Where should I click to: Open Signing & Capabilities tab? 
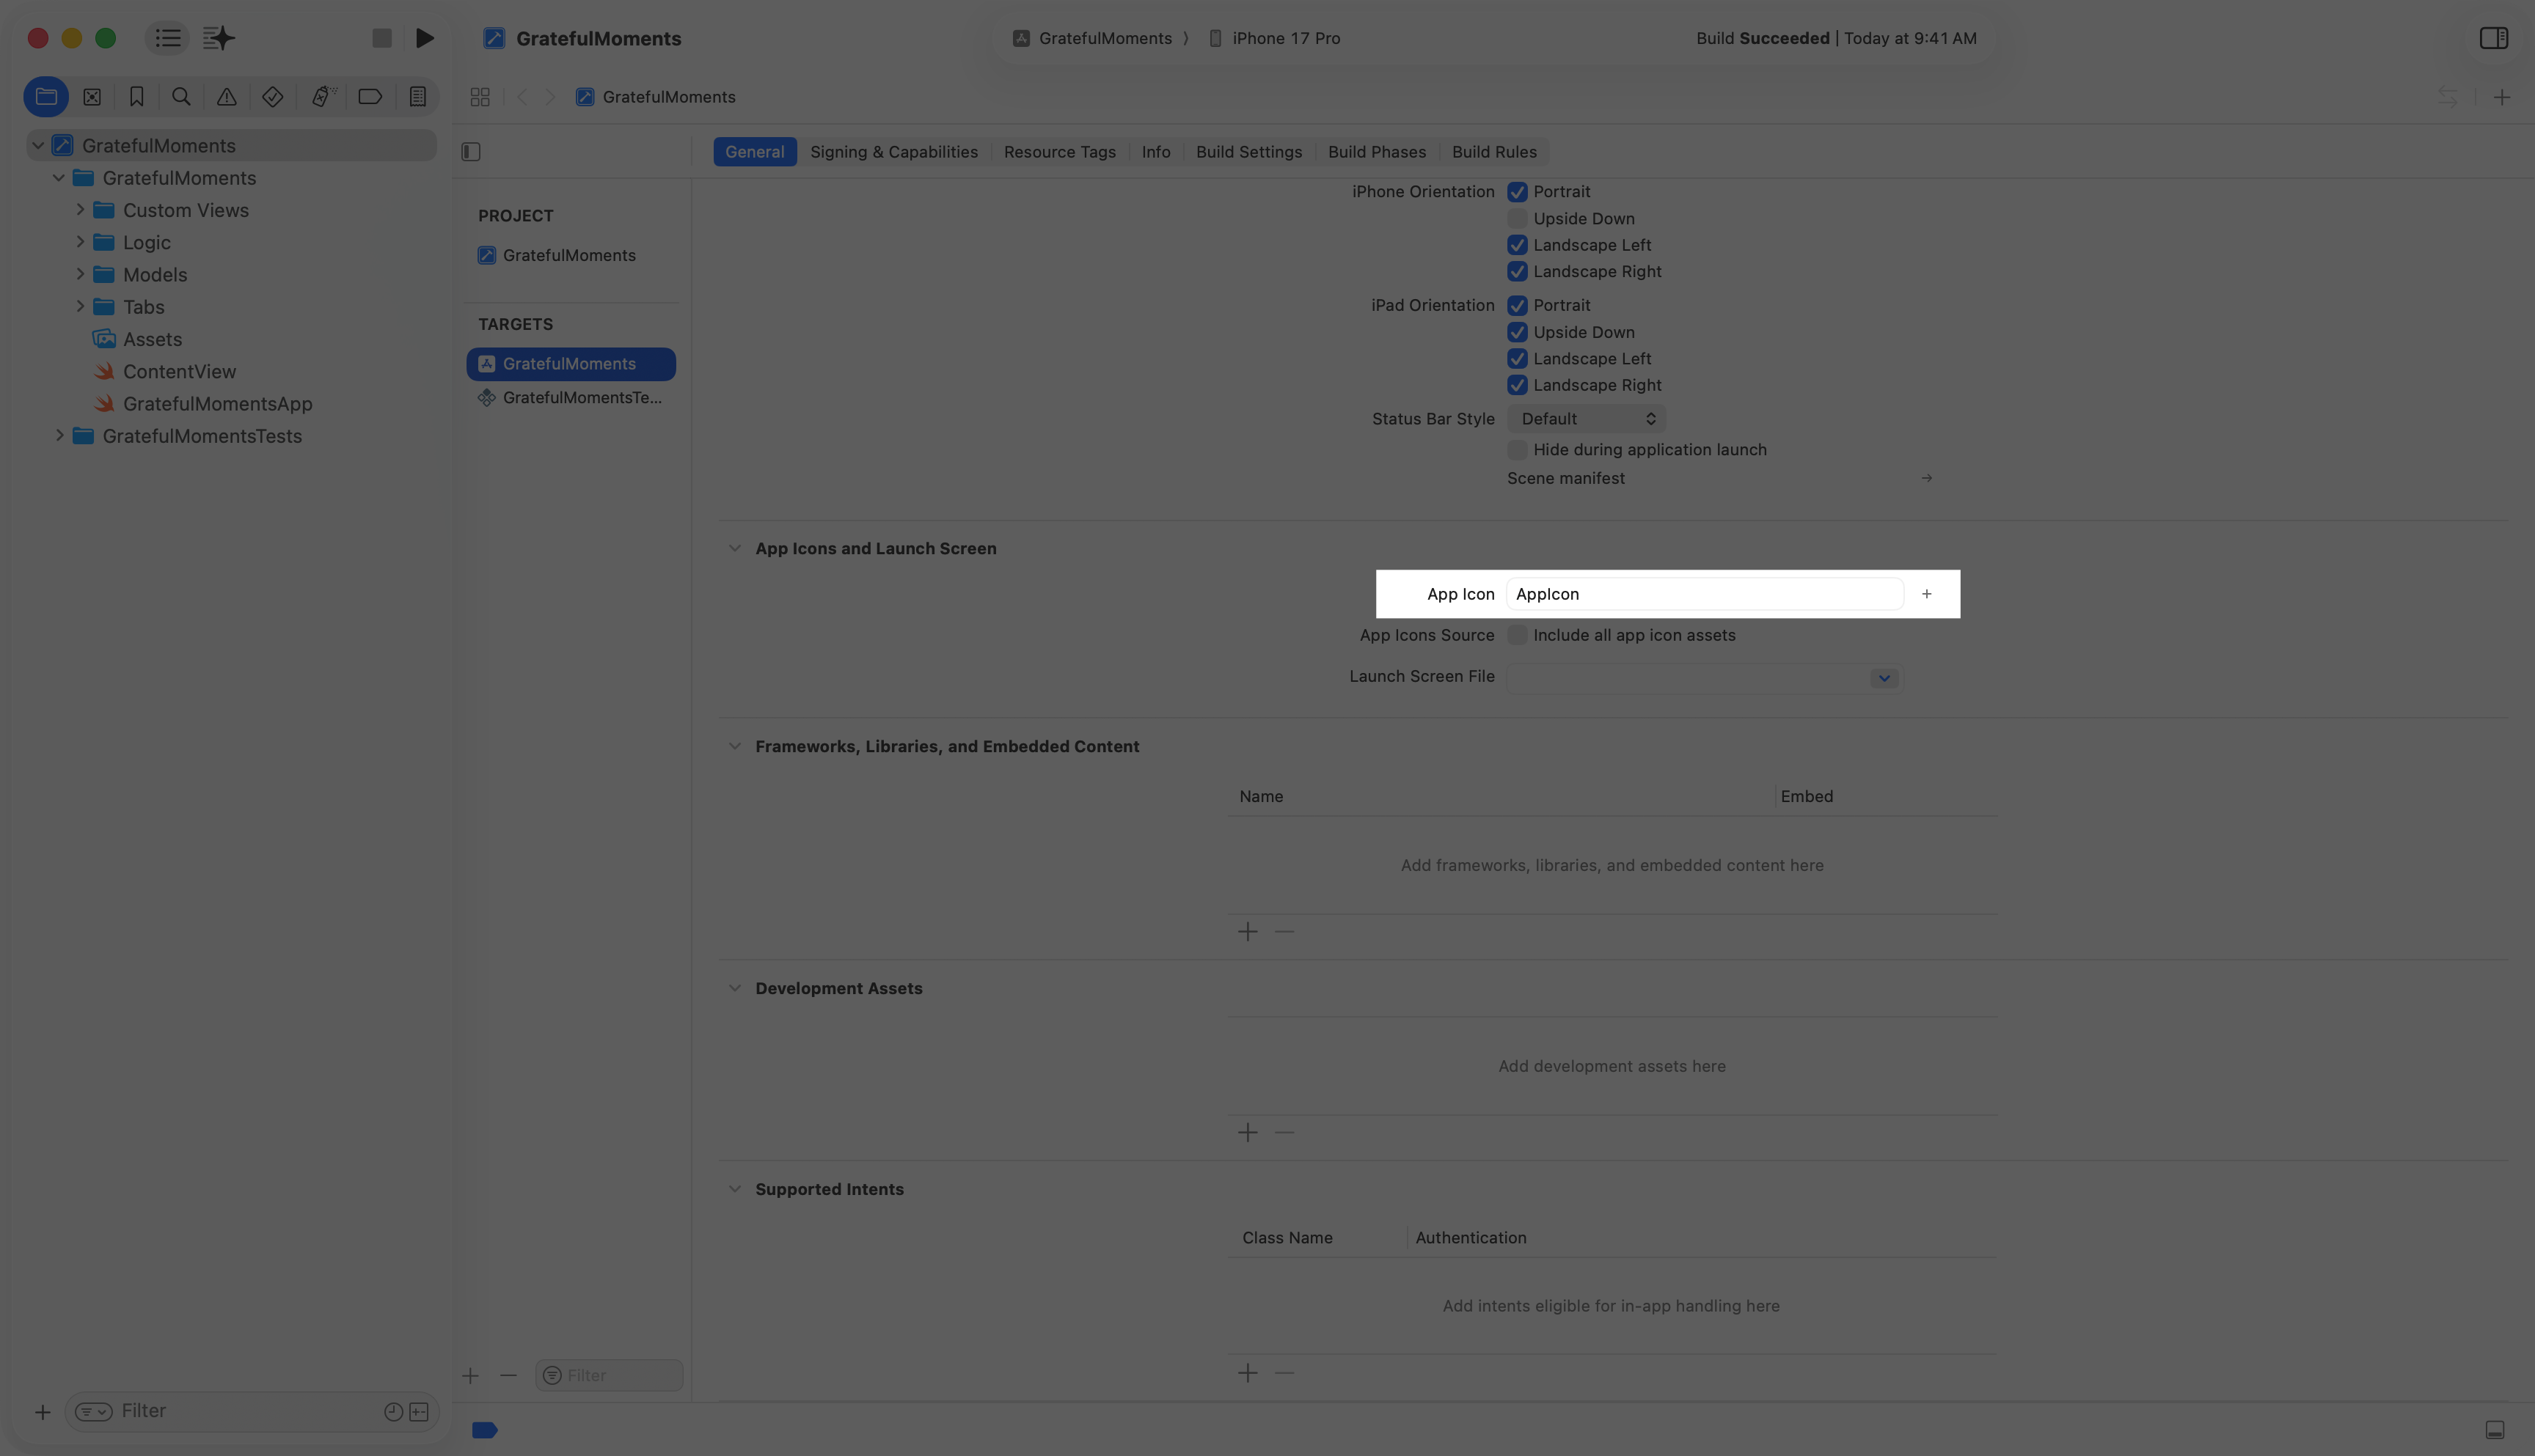[893, 152]
